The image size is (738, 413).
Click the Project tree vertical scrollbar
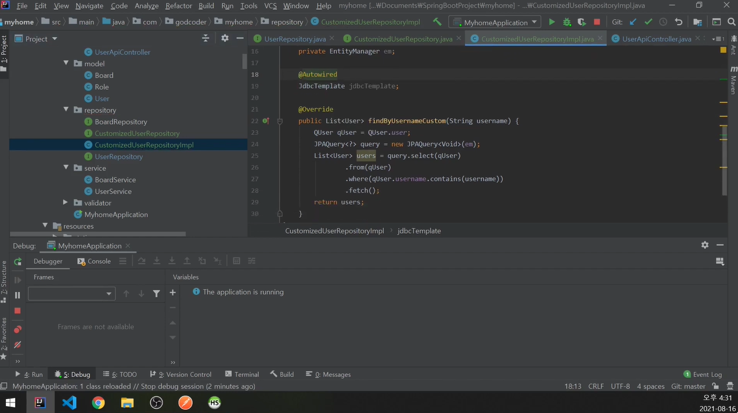(x=245, y=61)
